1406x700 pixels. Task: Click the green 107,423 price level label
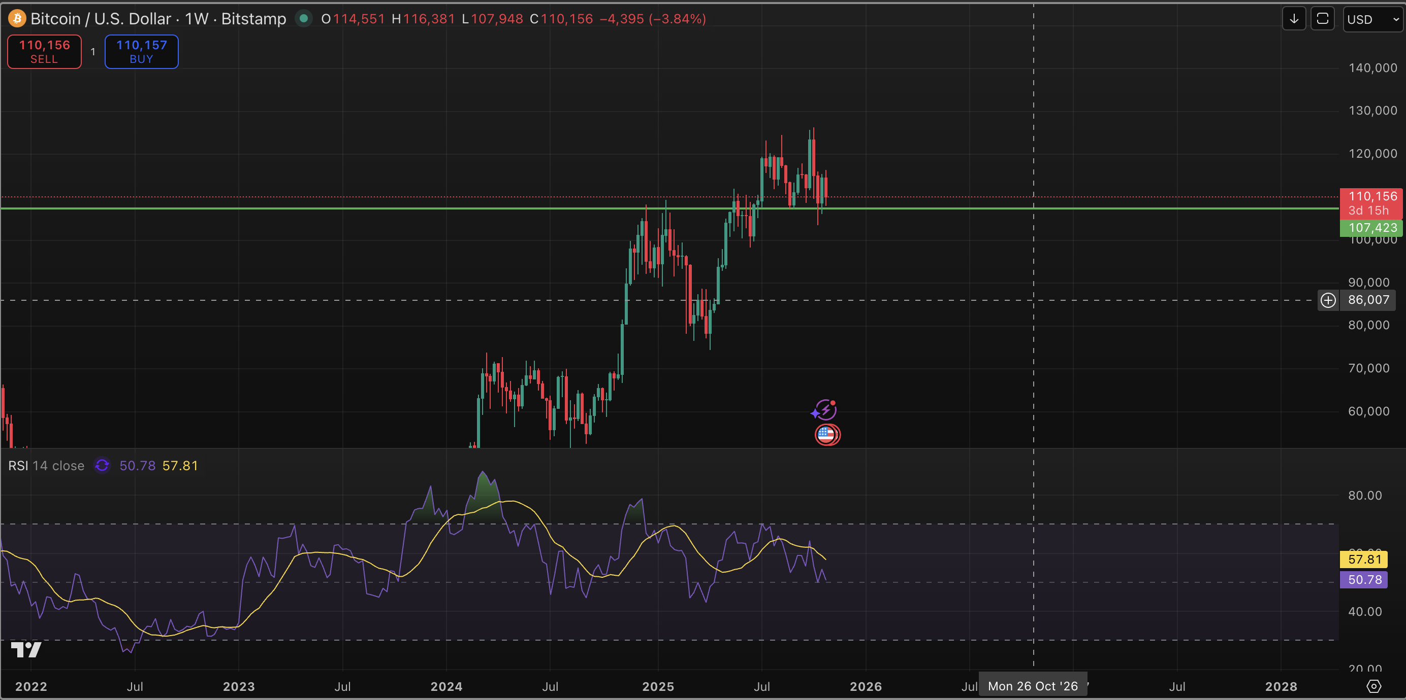pyautogui.click(x=1371, y=227)
